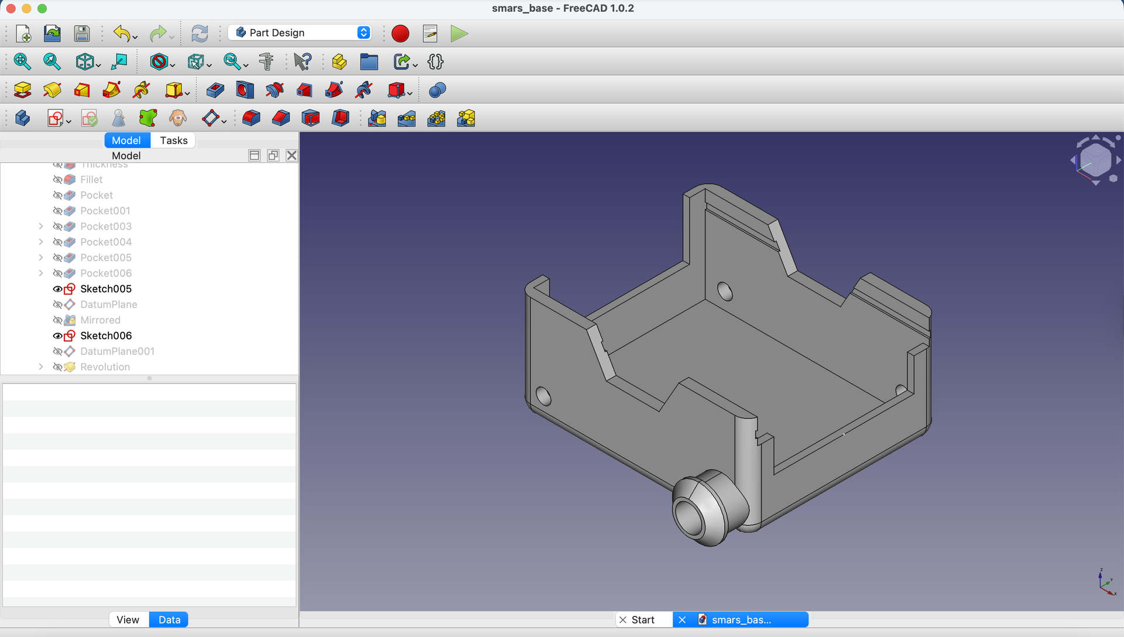Open the Part Design workbench dropdown
This screenshot has height=637, width=1124.
(300, 33)
